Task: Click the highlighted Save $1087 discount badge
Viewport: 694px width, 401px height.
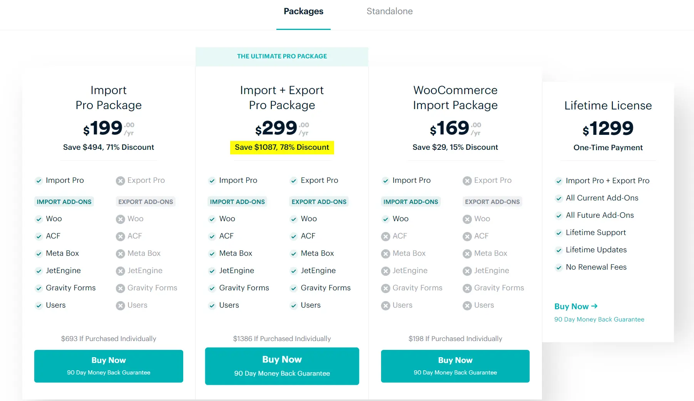Action: [x=282, y=147]
